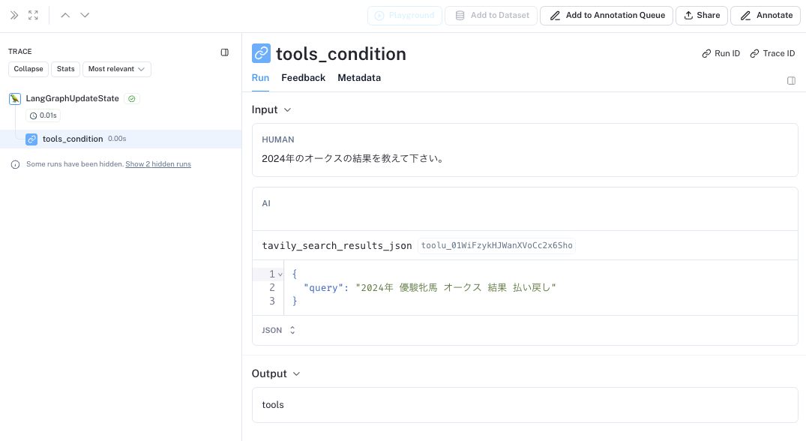Screen dimensions: 806x441
Task: Toggle right details panel icon under Trace ID
Action: point(791,81)
